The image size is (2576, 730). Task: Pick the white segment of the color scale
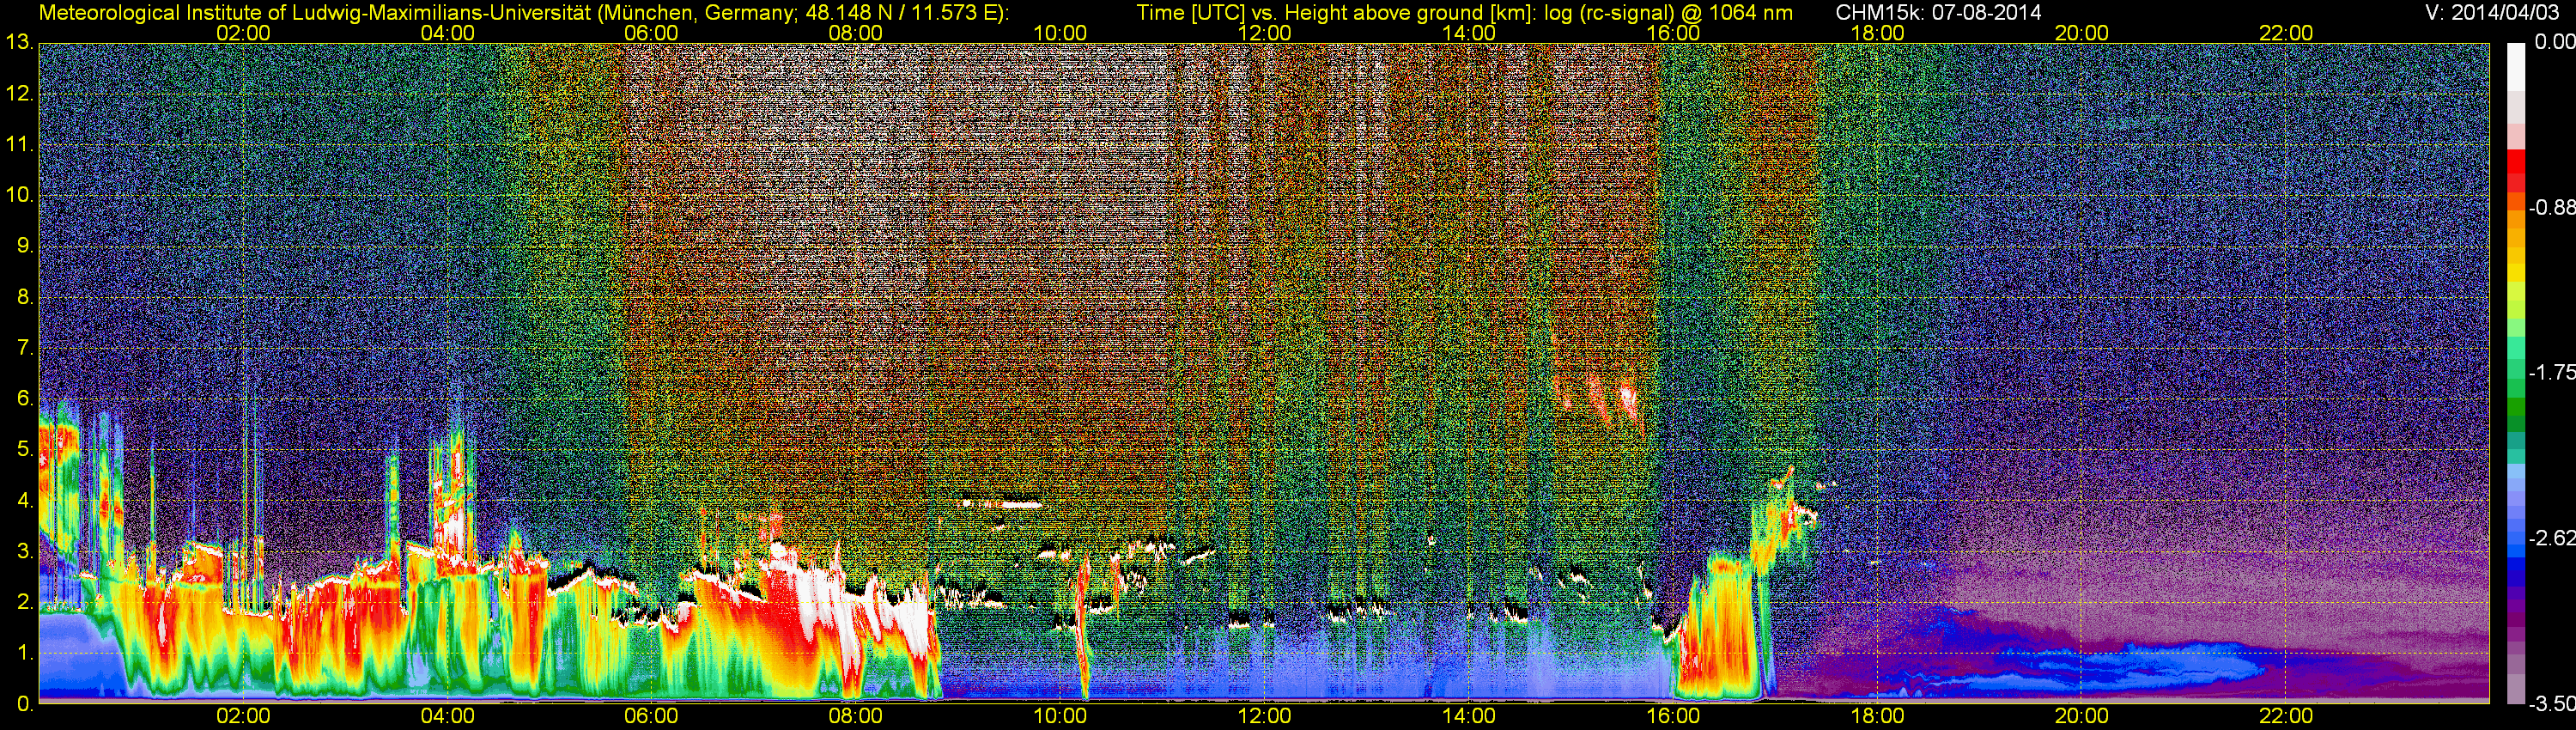click(x=2516, y=68)
